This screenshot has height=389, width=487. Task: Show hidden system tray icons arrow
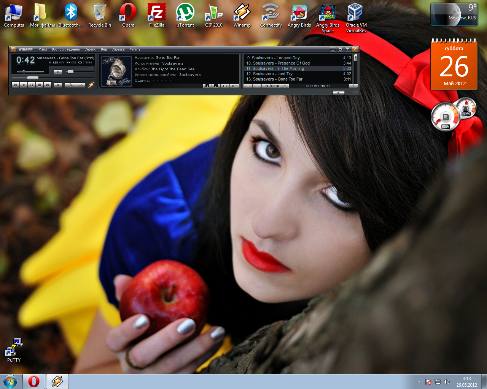click(419, 382)
